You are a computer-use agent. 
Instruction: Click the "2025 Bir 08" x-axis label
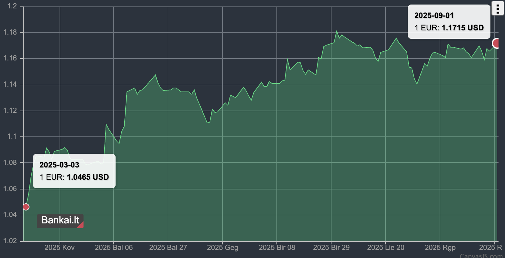[x=277, y=248]
